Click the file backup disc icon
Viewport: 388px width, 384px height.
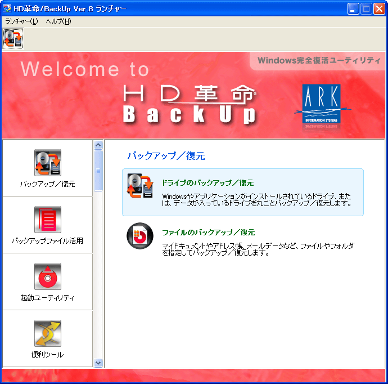140,236
